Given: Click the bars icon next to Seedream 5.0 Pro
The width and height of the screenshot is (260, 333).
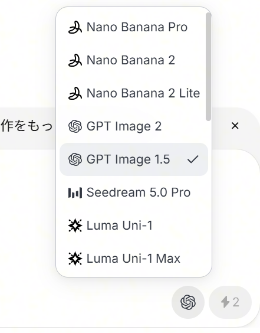Looking at the screenshot, I should (75, 192).
